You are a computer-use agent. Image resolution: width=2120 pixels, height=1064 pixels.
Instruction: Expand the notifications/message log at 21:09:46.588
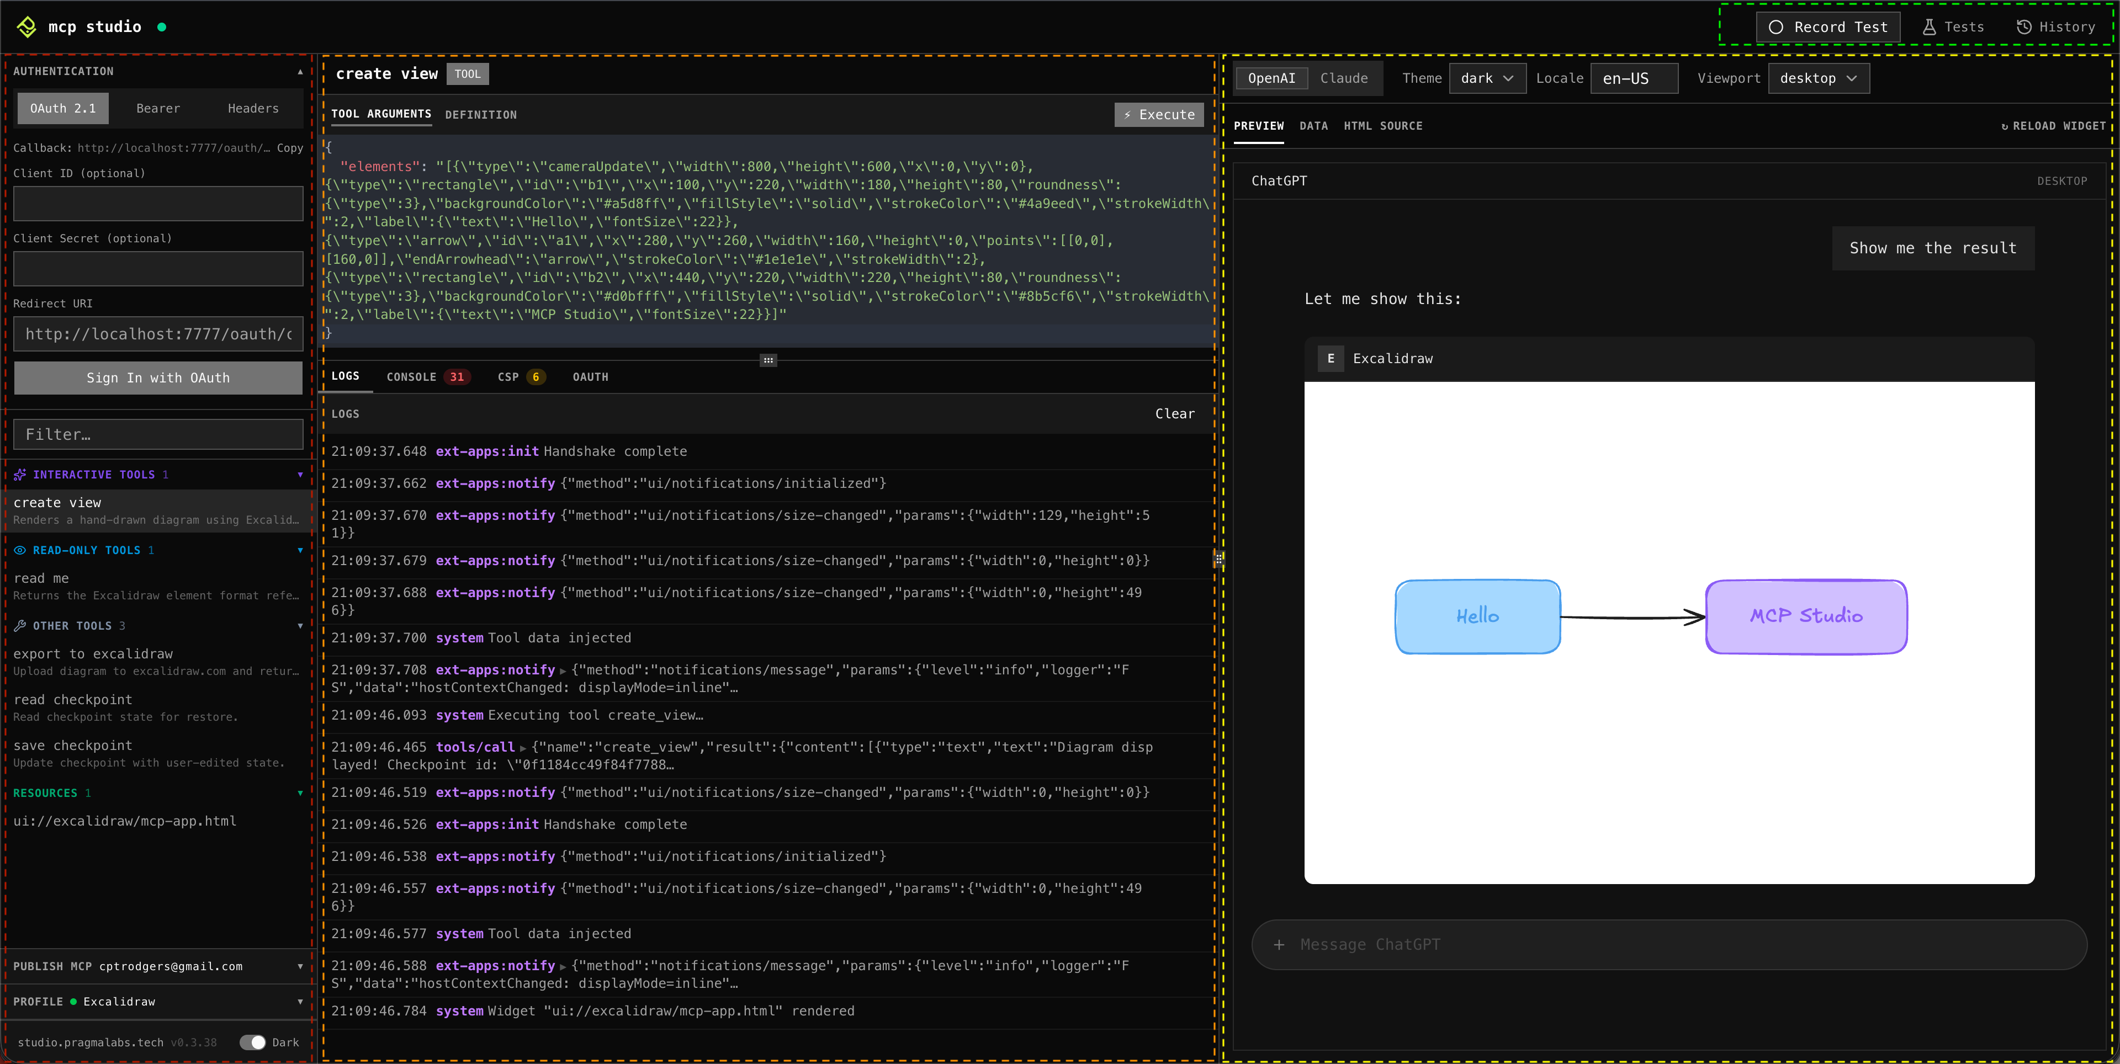[x=563, y=966]
